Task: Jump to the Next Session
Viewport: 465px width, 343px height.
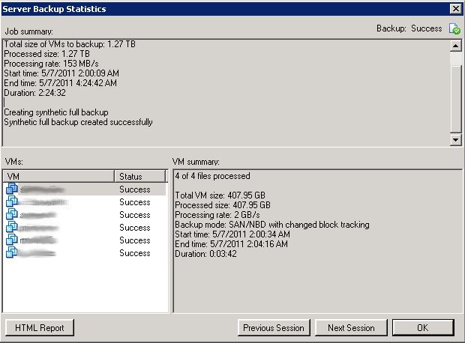Action: [351, 328]
